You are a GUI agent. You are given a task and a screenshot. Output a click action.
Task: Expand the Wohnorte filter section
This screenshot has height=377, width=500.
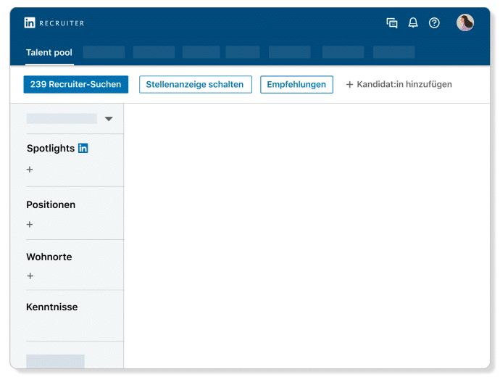point(49,257)
